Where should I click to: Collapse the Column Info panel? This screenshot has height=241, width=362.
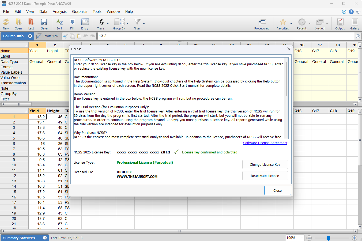30,36
